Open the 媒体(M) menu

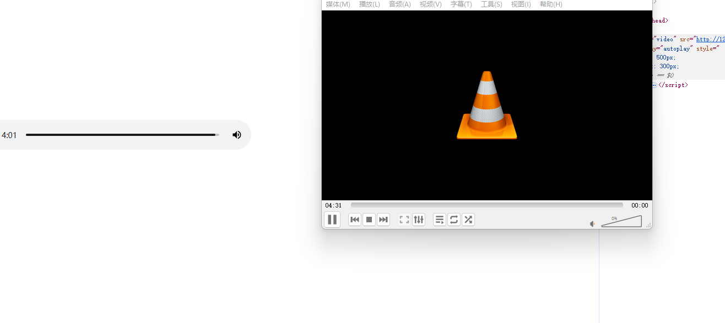point(338,4)
